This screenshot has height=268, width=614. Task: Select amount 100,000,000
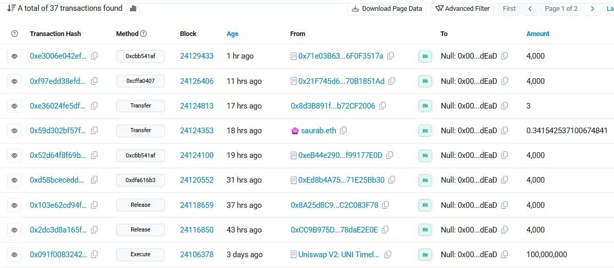(547, 254)
